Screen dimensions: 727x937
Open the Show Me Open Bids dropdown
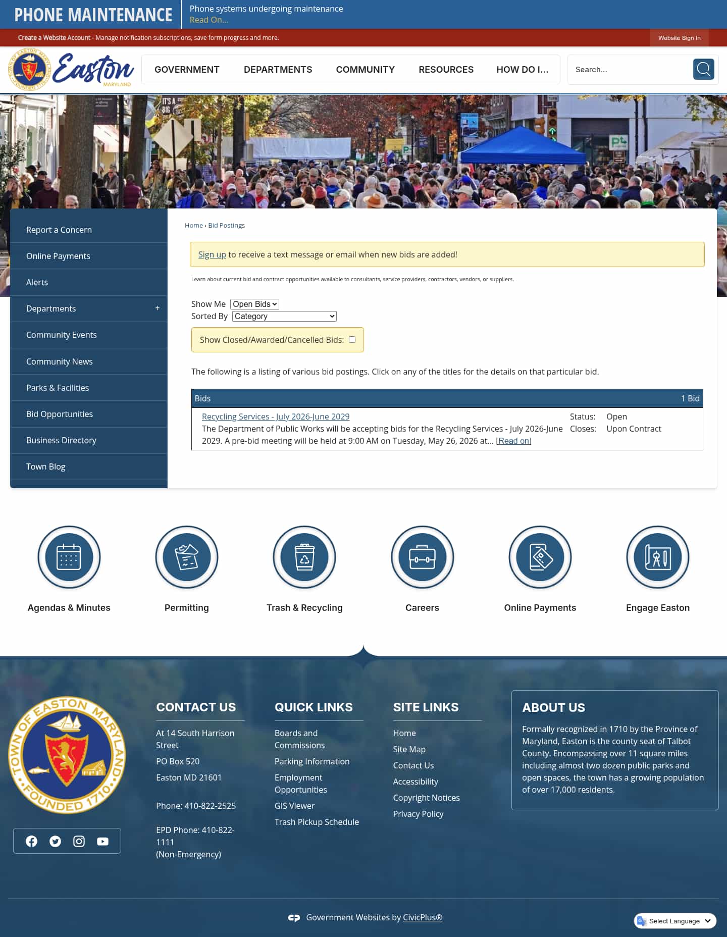pyautogui.click(x=255, y=304)
